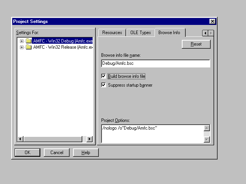
Task: Click tab scroll right arrow
Action: tap(211, 33)
